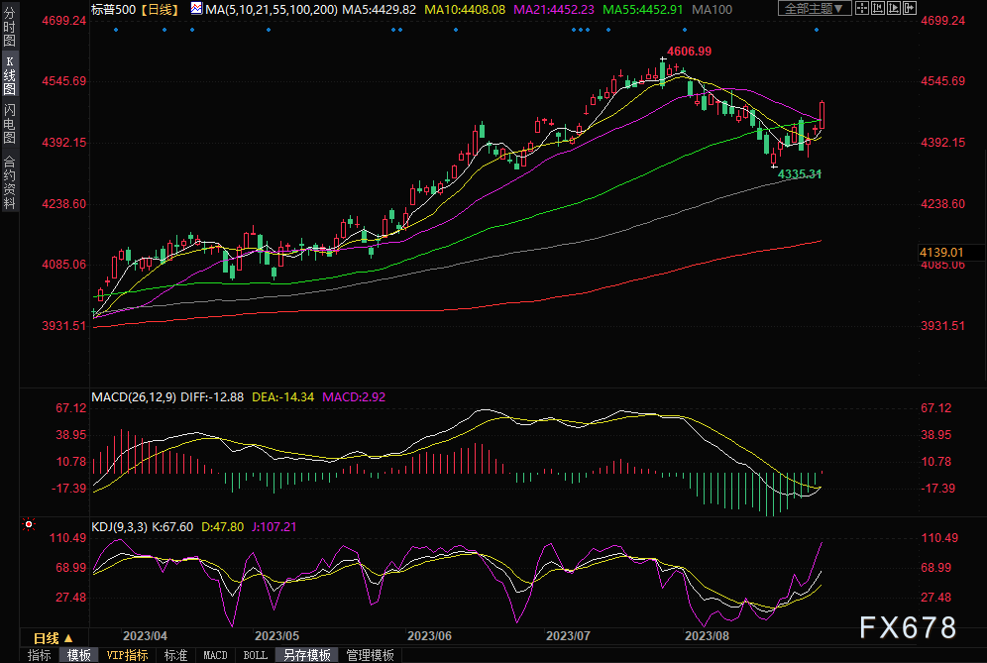Click the small gray icon before the MA parameters
This screenshot has height=663, width=987.
click(196, 9)
